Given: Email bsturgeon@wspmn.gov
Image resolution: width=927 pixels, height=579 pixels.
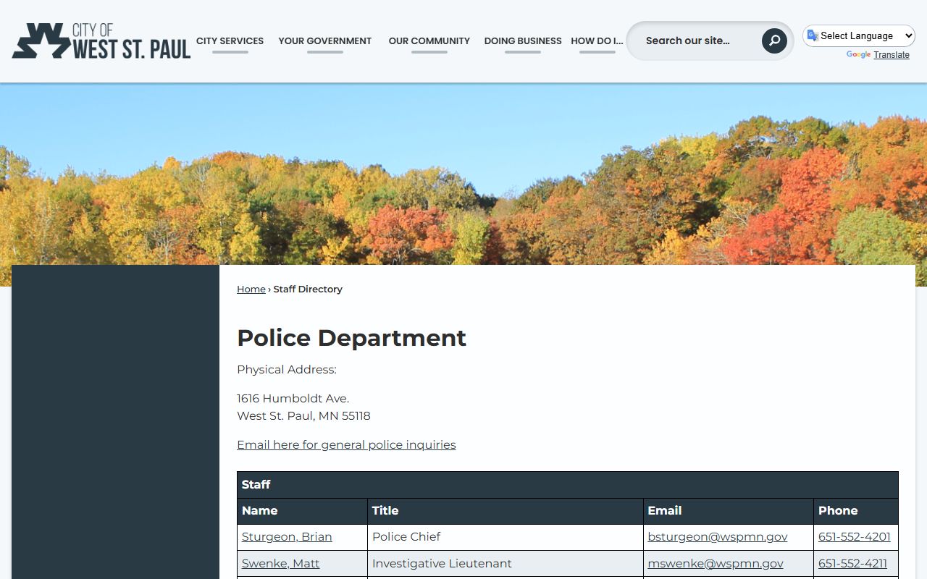Looking at the screenshot, I should pos(718,536).
